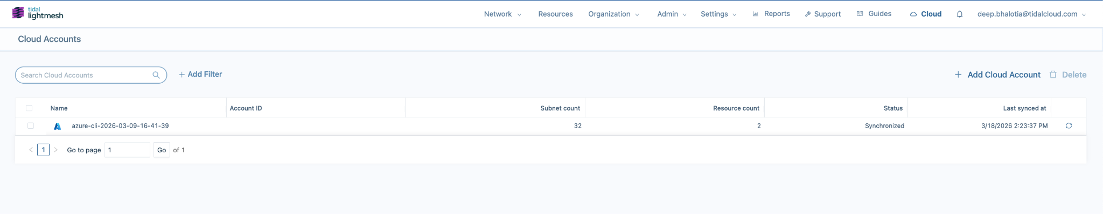
Task: Click the trash icon next to Delete
Action: [1053, 75]
